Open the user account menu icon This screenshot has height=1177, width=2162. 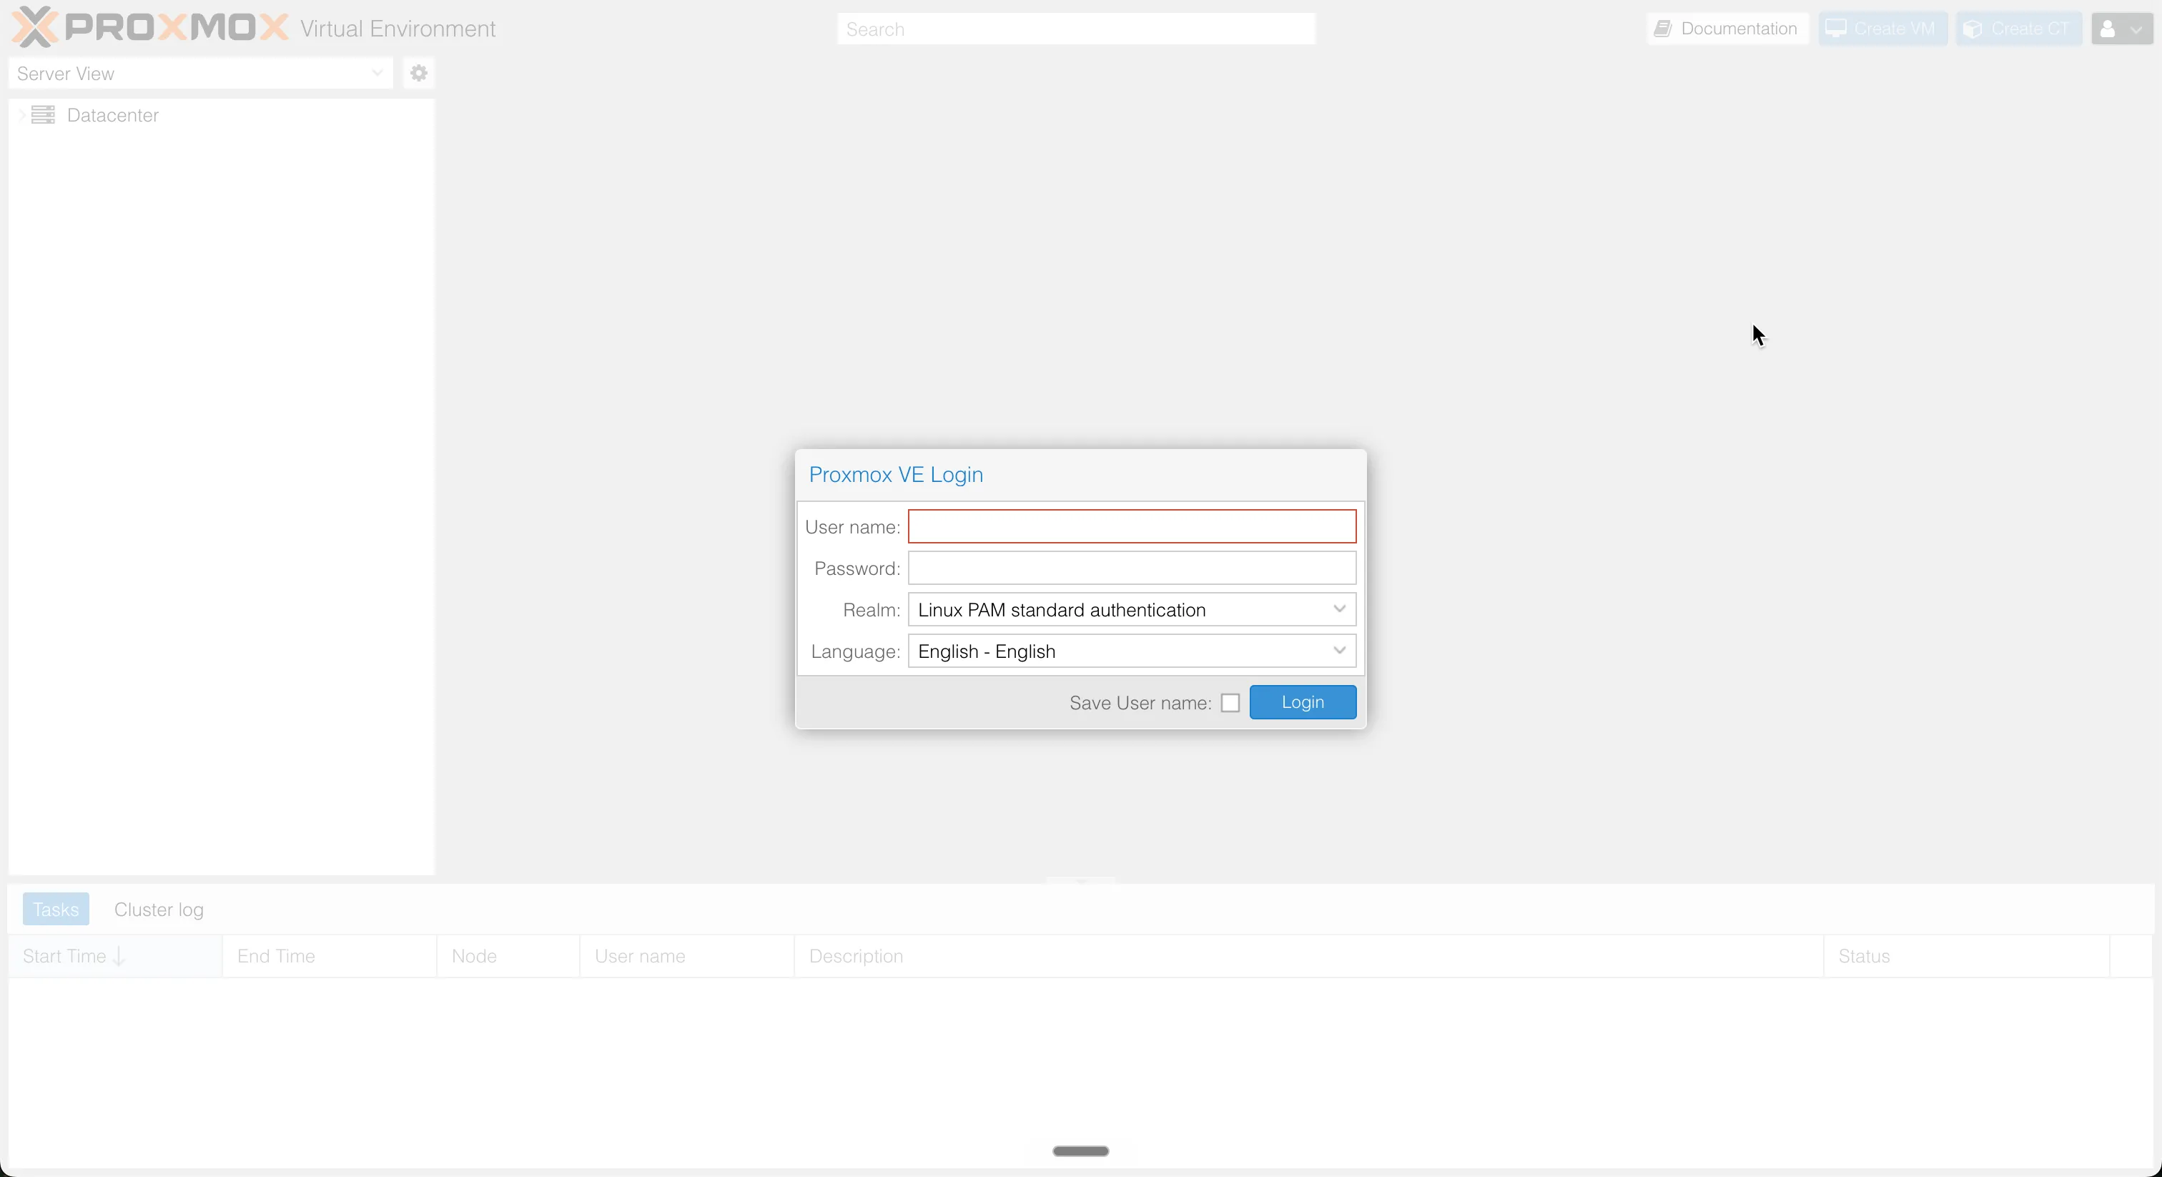click(2121, 29)
